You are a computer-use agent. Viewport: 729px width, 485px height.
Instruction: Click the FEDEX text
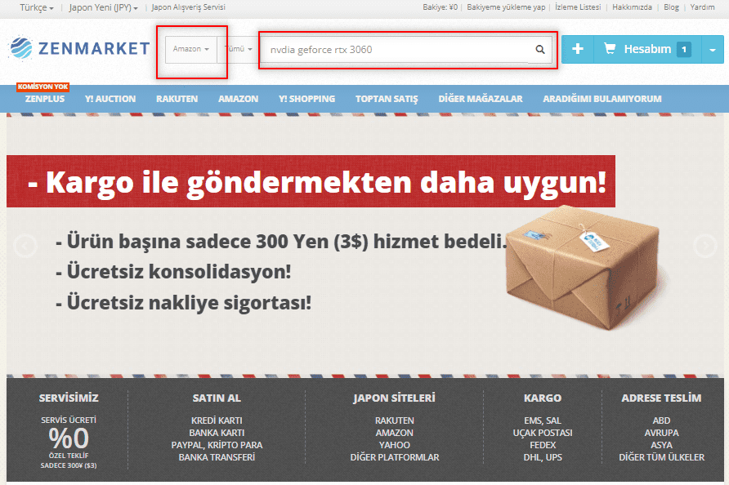543,445
